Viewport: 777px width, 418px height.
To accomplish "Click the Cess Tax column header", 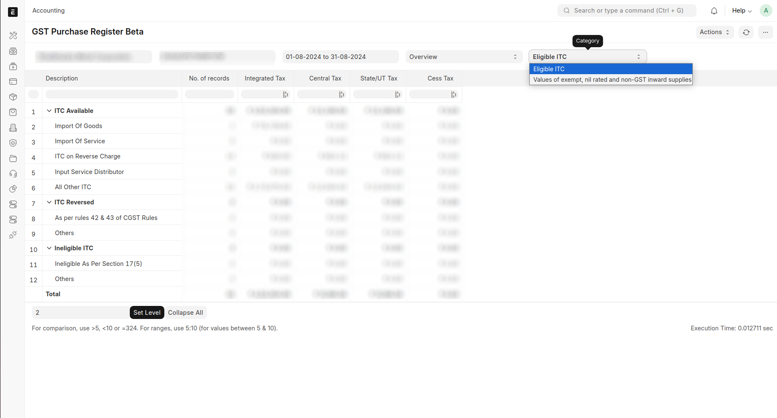I will 440,78.
